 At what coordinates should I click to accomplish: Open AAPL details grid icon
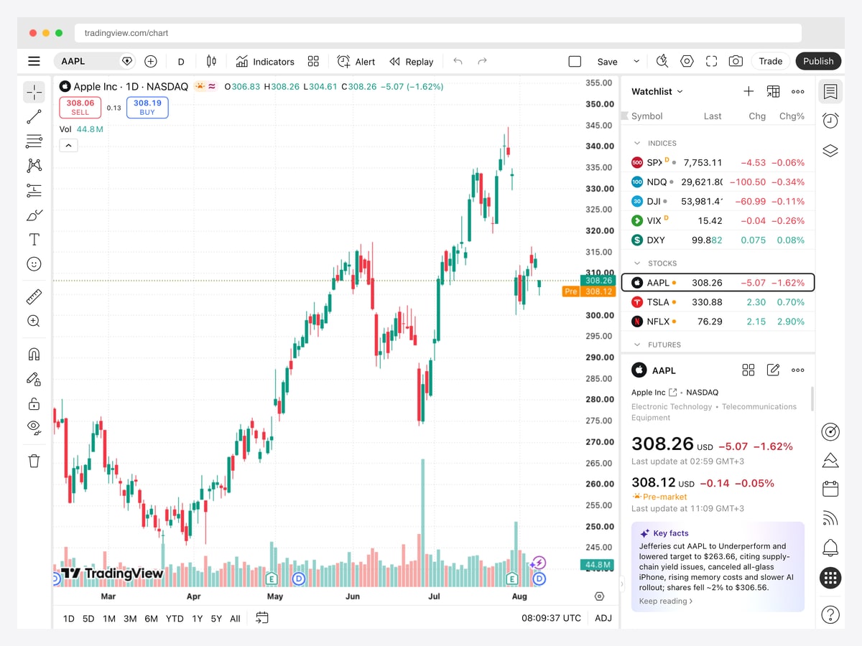(x=749, y=370)
